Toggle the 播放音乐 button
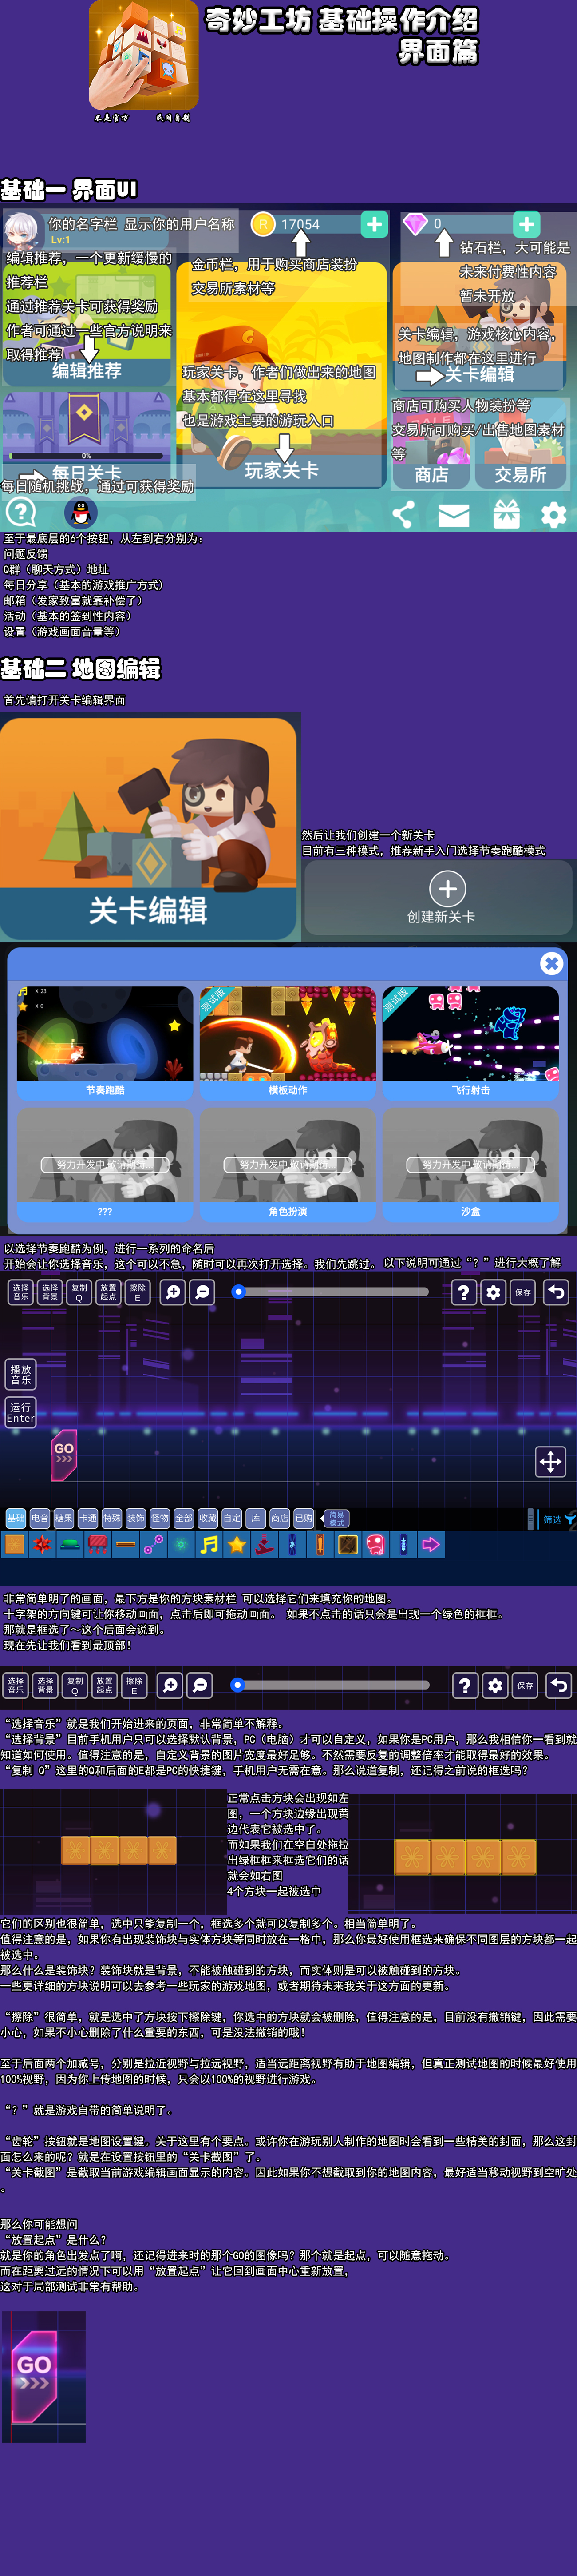 [x=20, y=1374]
